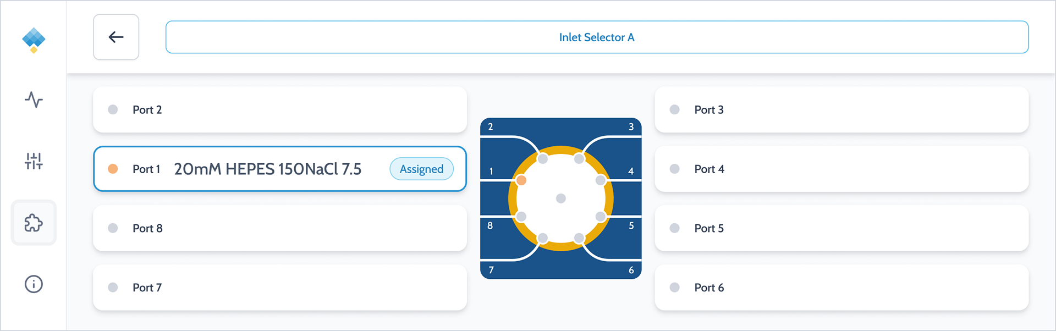Click the back arrow button

coord(116,37)
